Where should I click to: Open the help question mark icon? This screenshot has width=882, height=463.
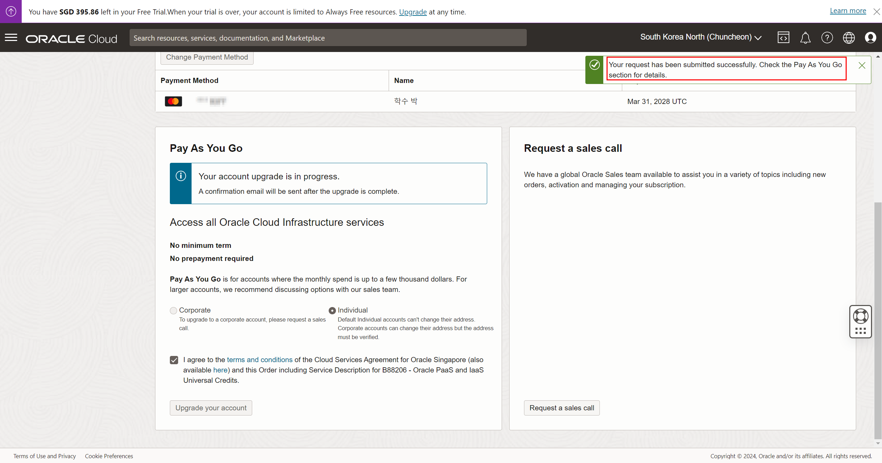[827, 38]
